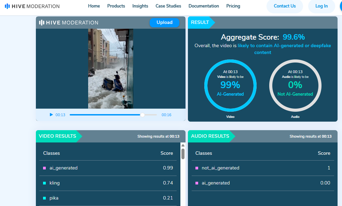Click the Hive Moderation logo in header

coord(32,6)
